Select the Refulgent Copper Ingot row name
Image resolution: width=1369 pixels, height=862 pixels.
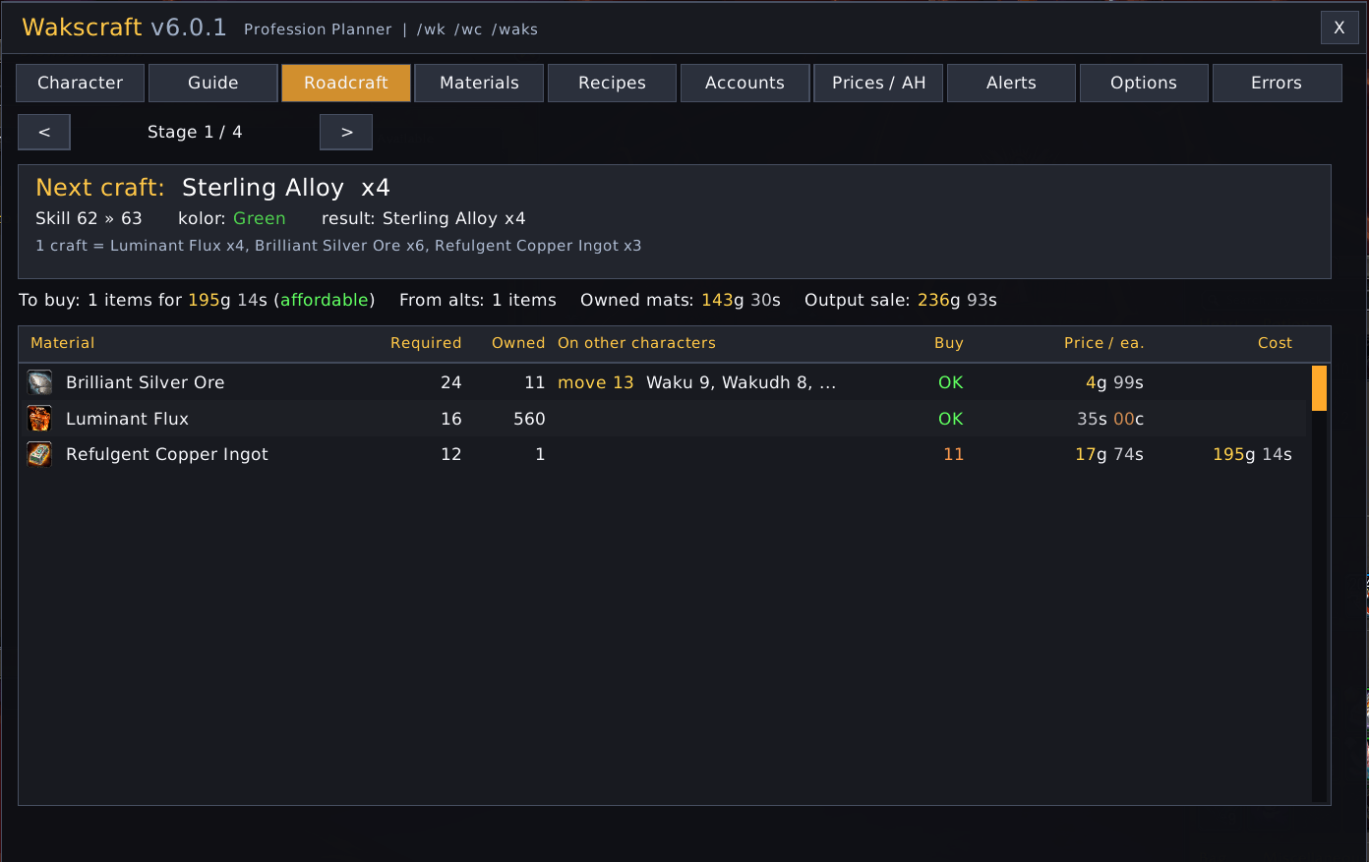167,454
